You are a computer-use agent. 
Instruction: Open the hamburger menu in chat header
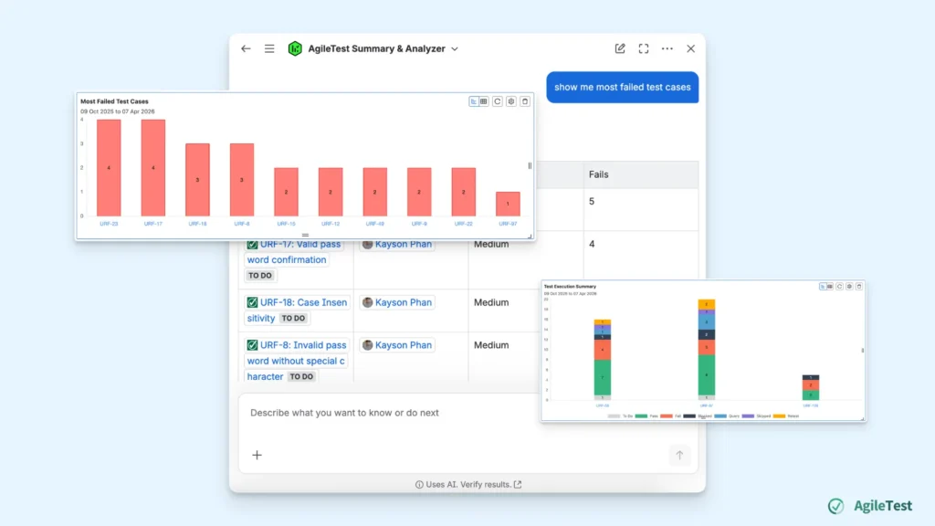pos(269,49)
